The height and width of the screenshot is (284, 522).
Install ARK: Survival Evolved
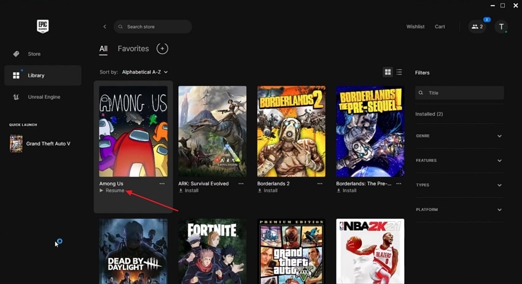click(189, 191)
